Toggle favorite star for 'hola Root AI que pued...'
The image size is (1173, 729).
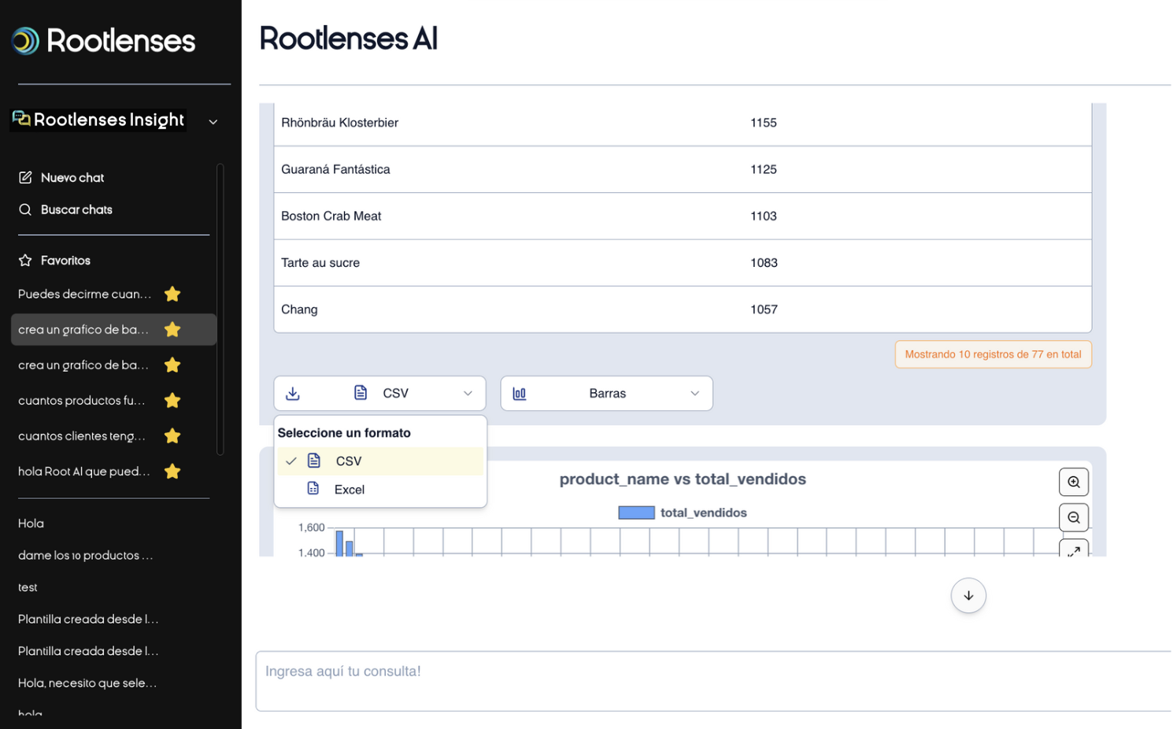pyautogui.click(x=172, y=472)
